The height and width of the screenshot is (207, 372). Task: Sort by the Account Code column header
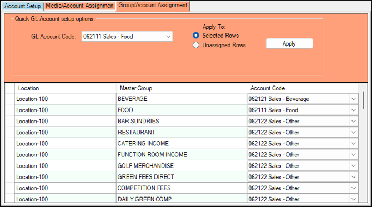pyautogui.click(x=303, y=88)
